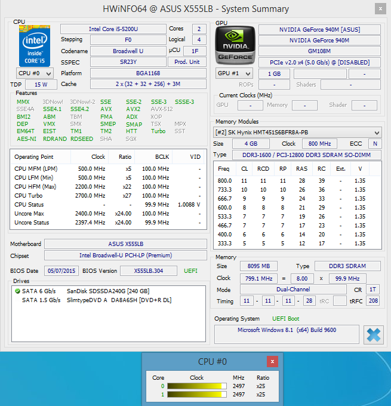This screenshot has height=406, width=391.
Task: Click the Prod. Unit button
Action: point(187,62)
